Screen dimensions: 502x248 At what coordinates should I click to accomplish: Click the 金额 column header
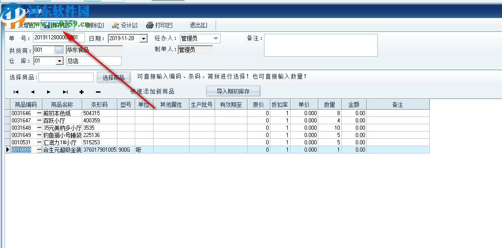pos(354,105)
